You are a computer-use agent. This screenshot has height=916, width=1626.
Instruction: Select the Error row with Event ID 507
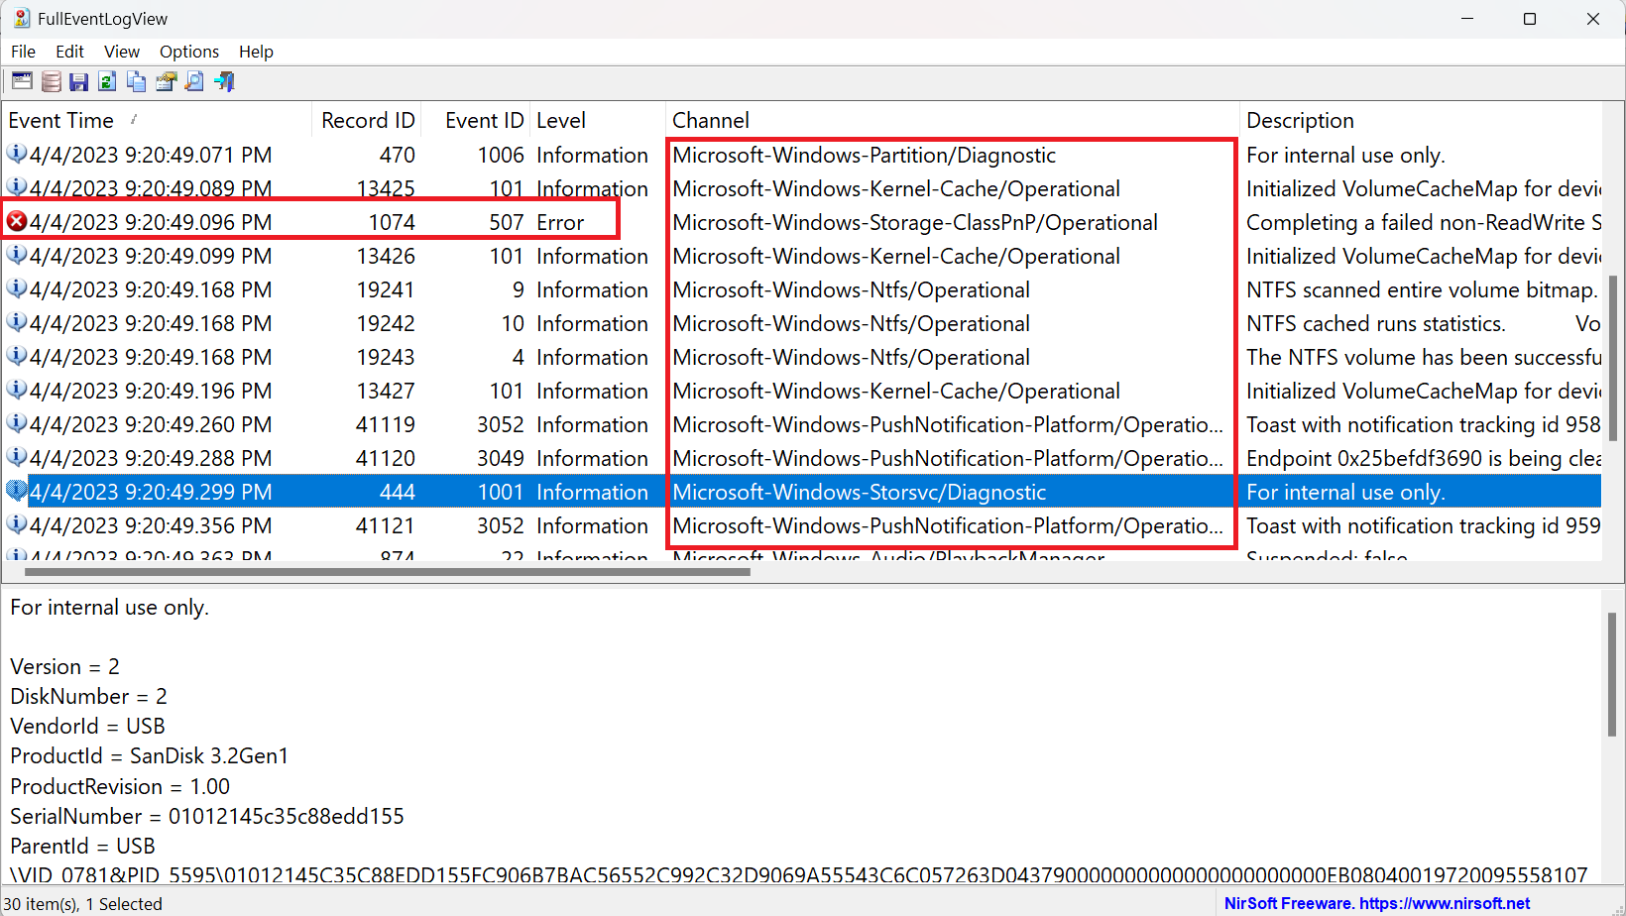pyautogui.click(x=802, y=222)
